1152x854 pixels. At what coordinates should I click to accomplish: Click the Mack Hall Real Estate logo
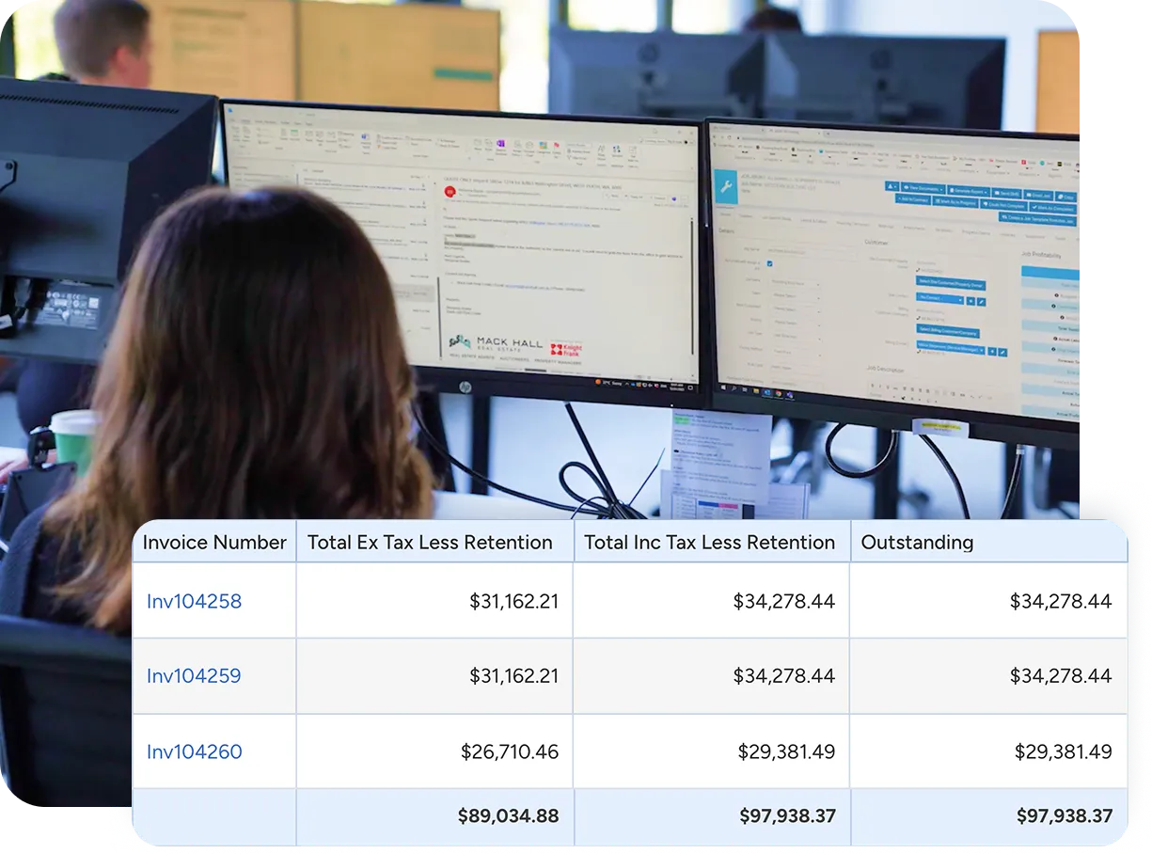click(x=496, y=343)
